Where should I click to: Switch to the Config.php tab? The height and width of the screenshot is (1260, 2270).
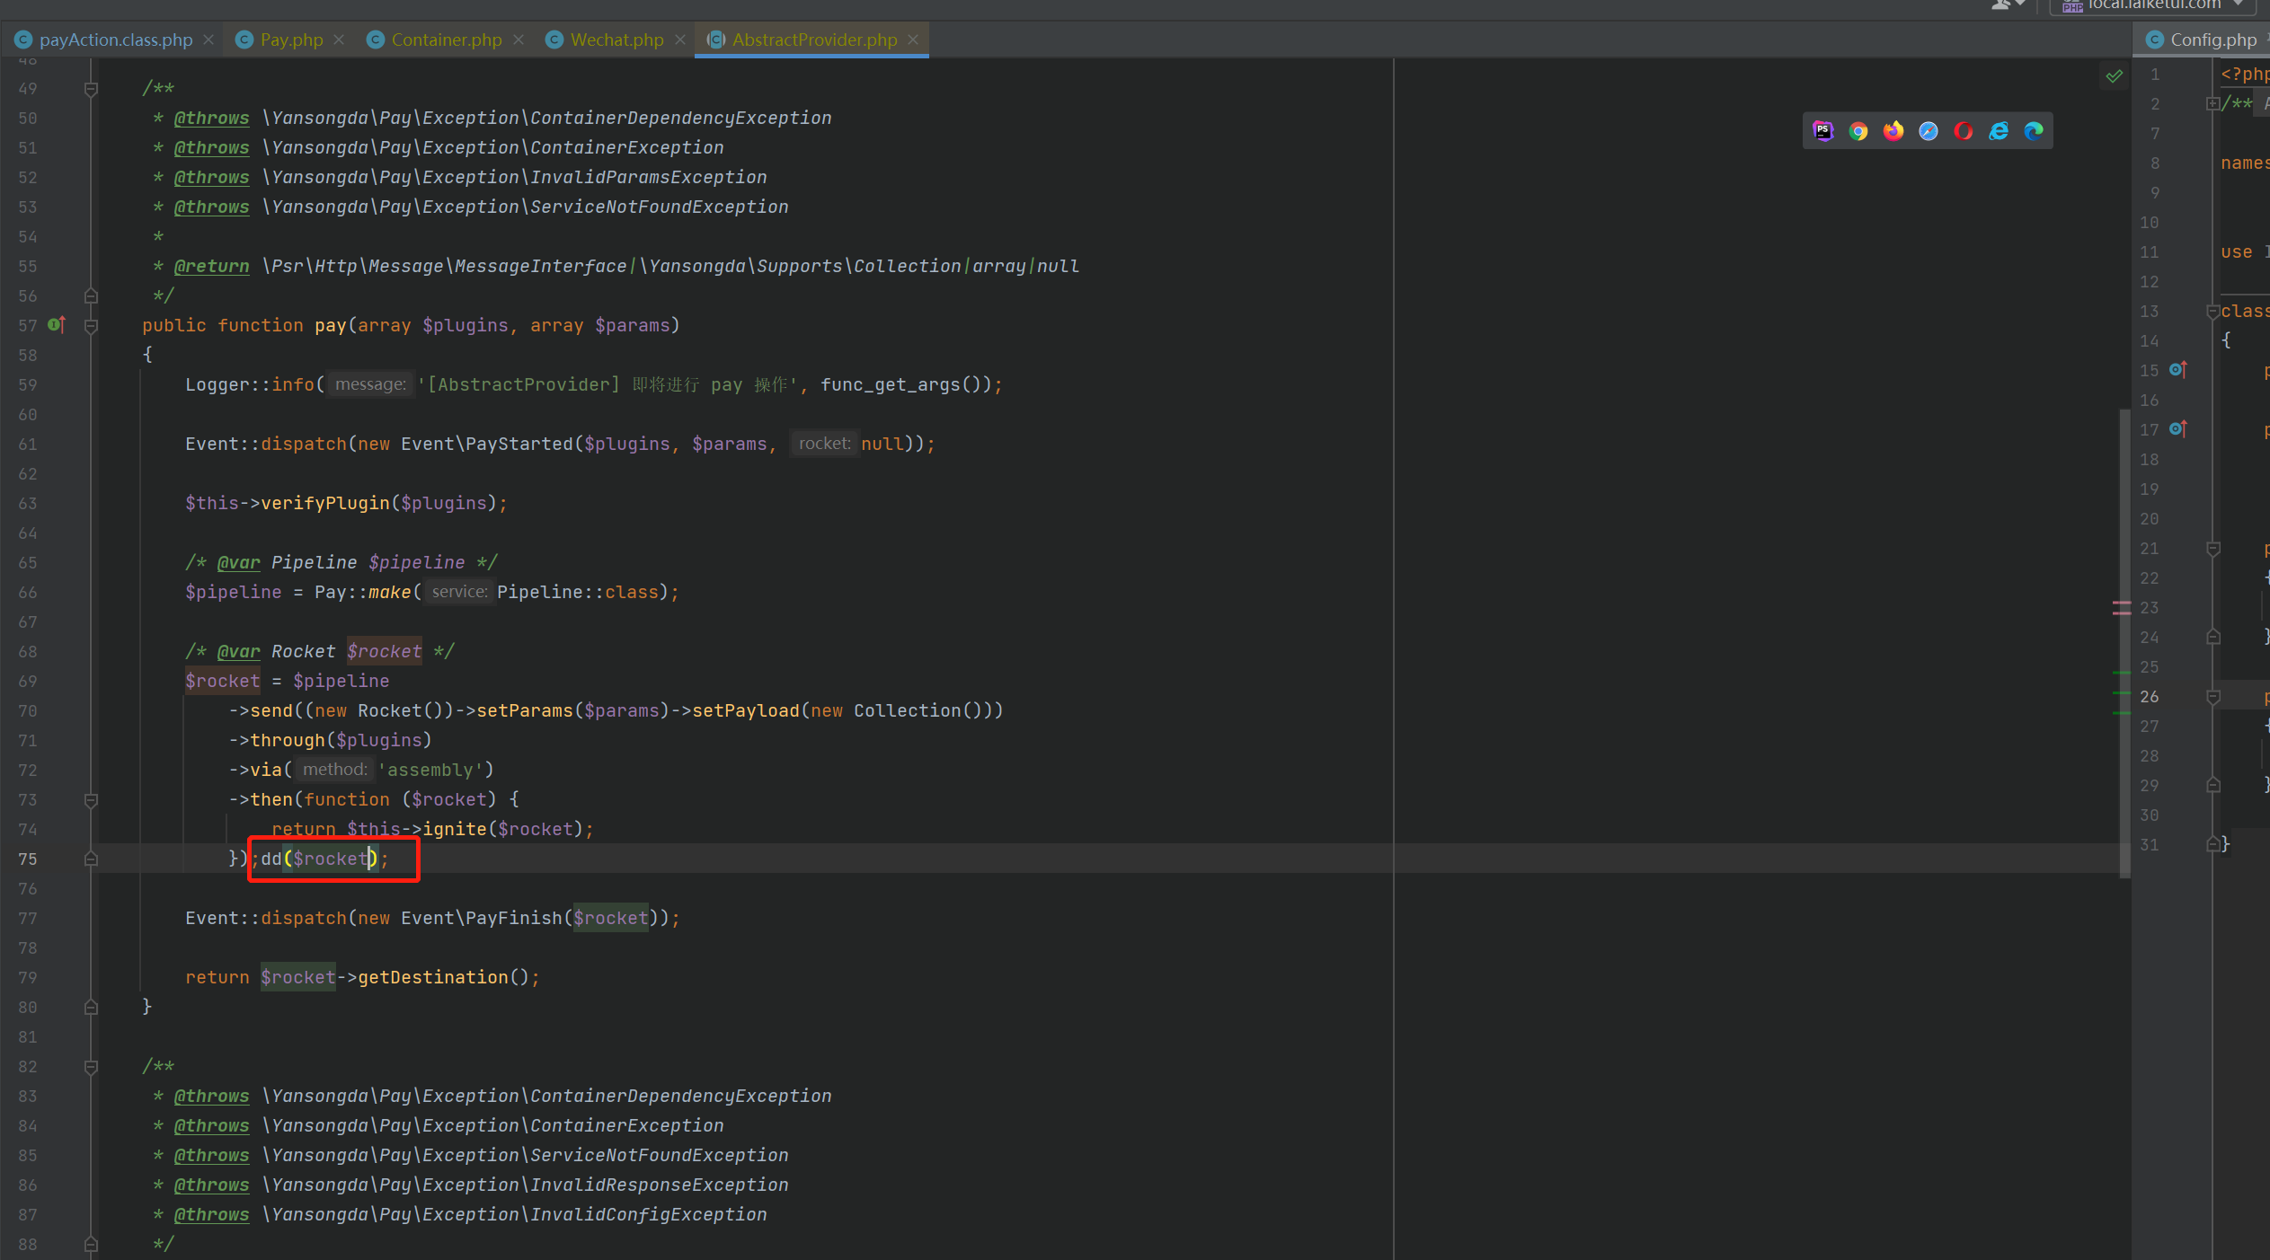click(x=2208, y=39)
